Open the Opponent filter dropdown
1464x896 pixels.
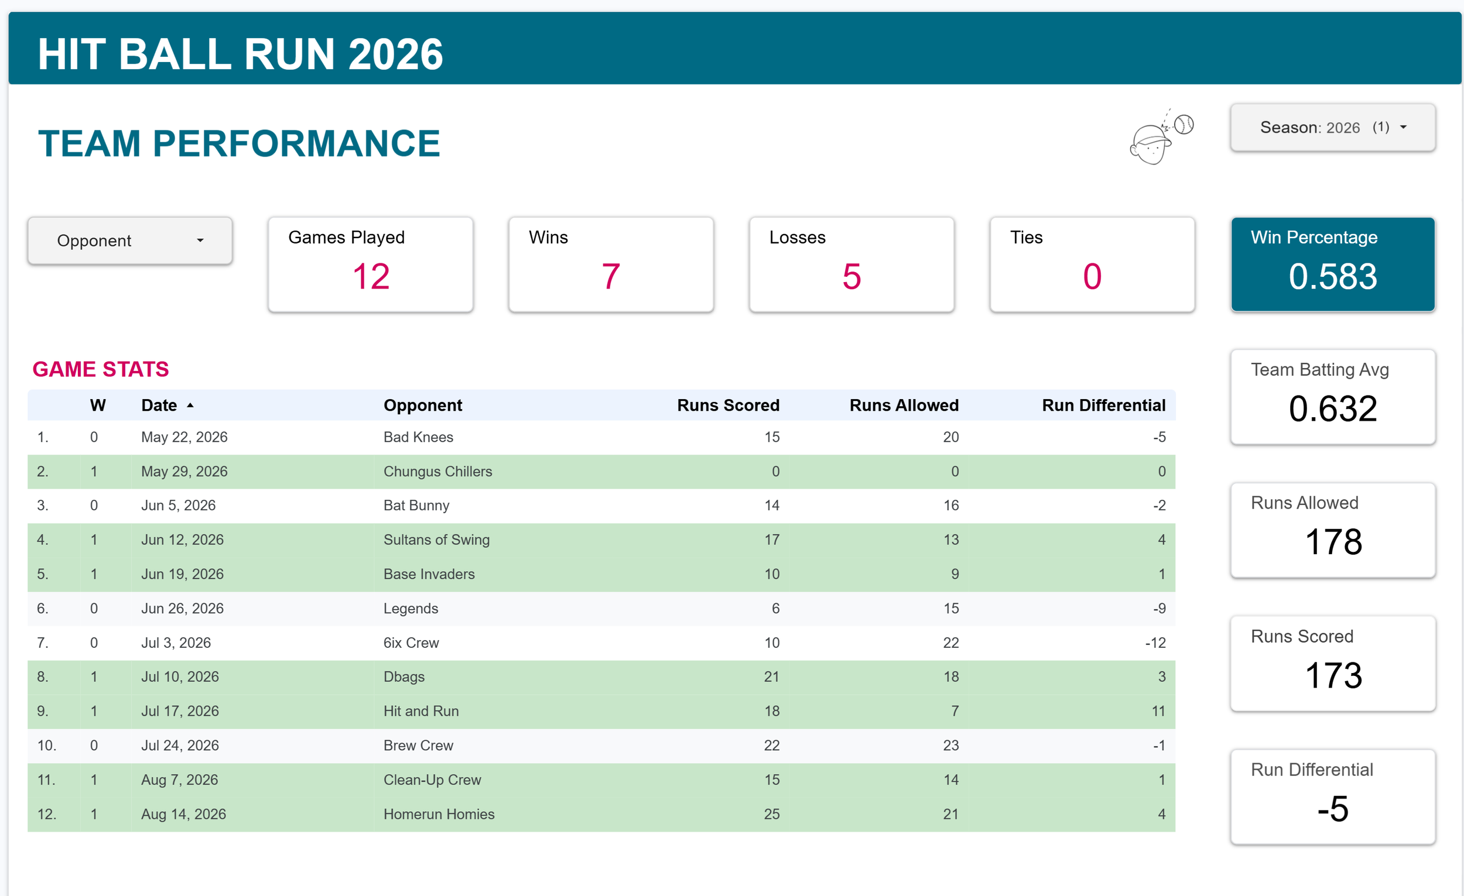pyautogui.click(x=129, y=241)
